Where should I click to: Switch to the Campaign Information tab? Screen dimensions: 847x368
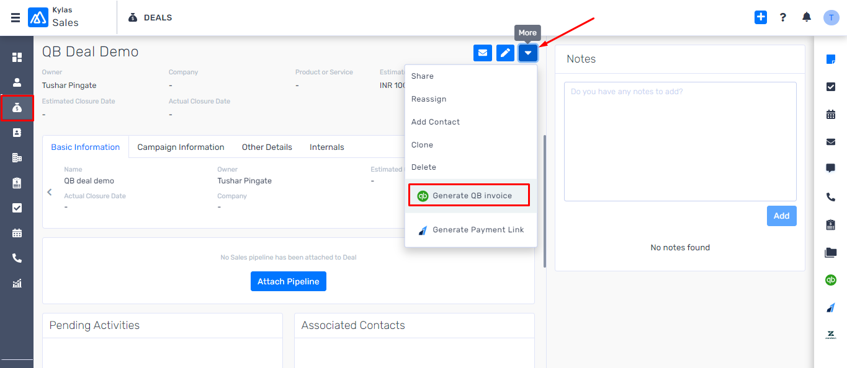(x=181, y=147)
